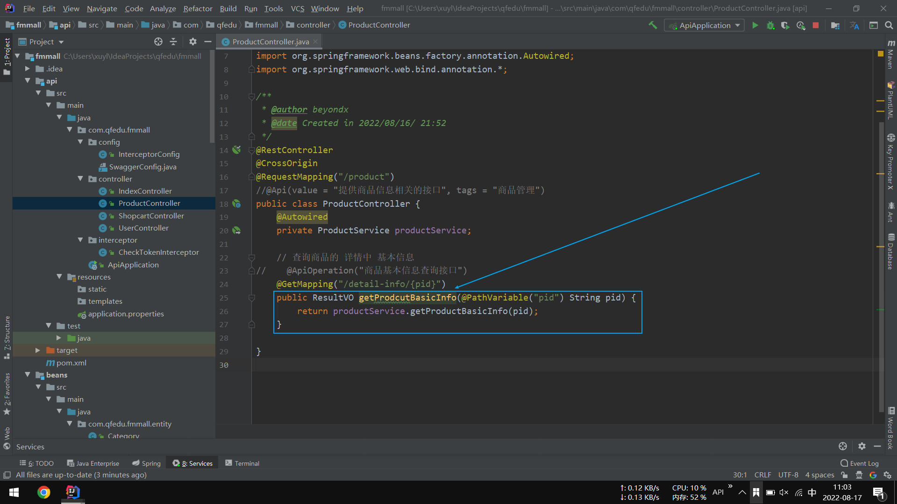
Task: Collapse the controller package
Action: tap(80, 179)
